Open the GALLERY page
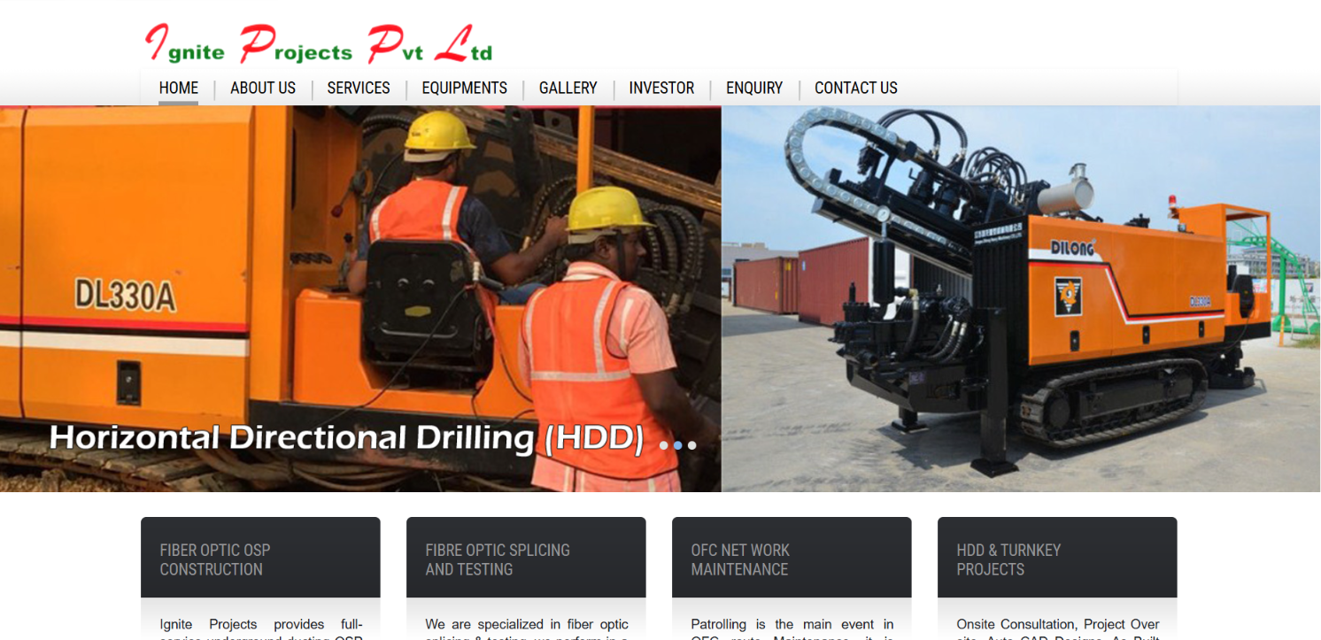The width and height of the screenshot is (1321, 640). 568,88
